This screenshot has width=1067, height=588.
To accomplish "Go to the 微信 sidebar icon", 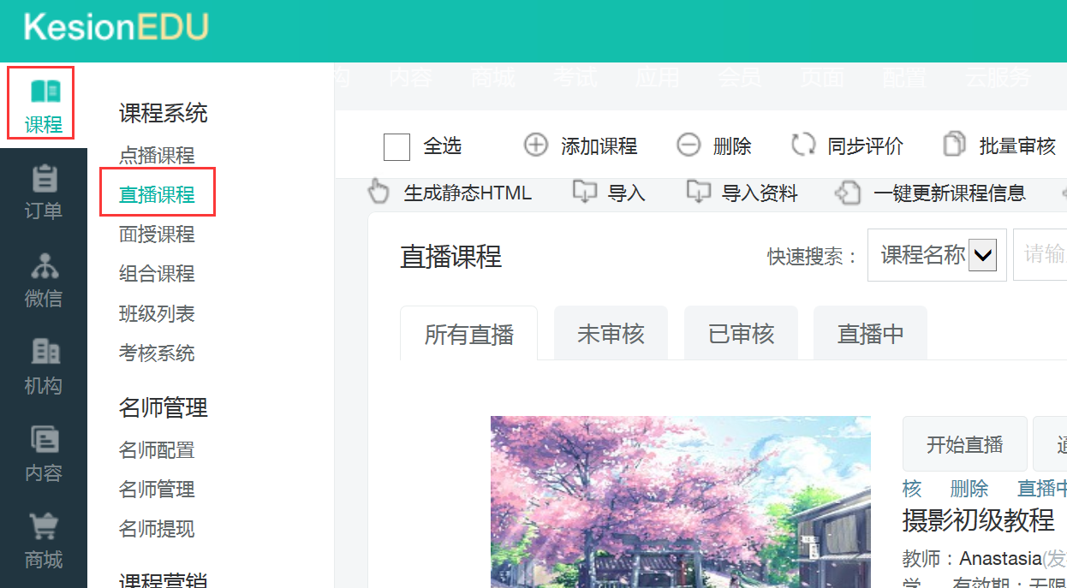I will coord(44,266).
